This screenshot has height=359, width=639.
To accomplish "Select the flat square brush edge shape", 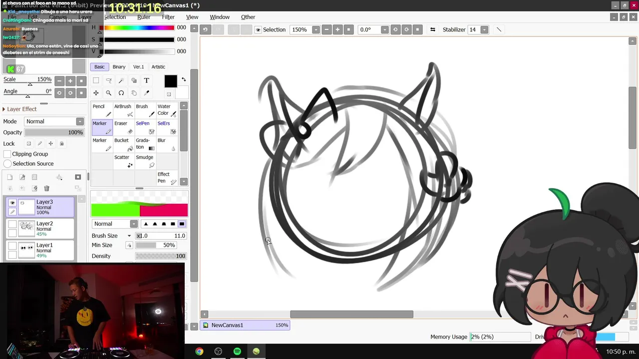I will click(182, 224).
